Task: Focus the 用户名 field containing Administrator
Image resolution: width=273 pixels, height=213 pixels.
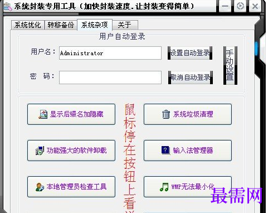Action: pos(110,53)
